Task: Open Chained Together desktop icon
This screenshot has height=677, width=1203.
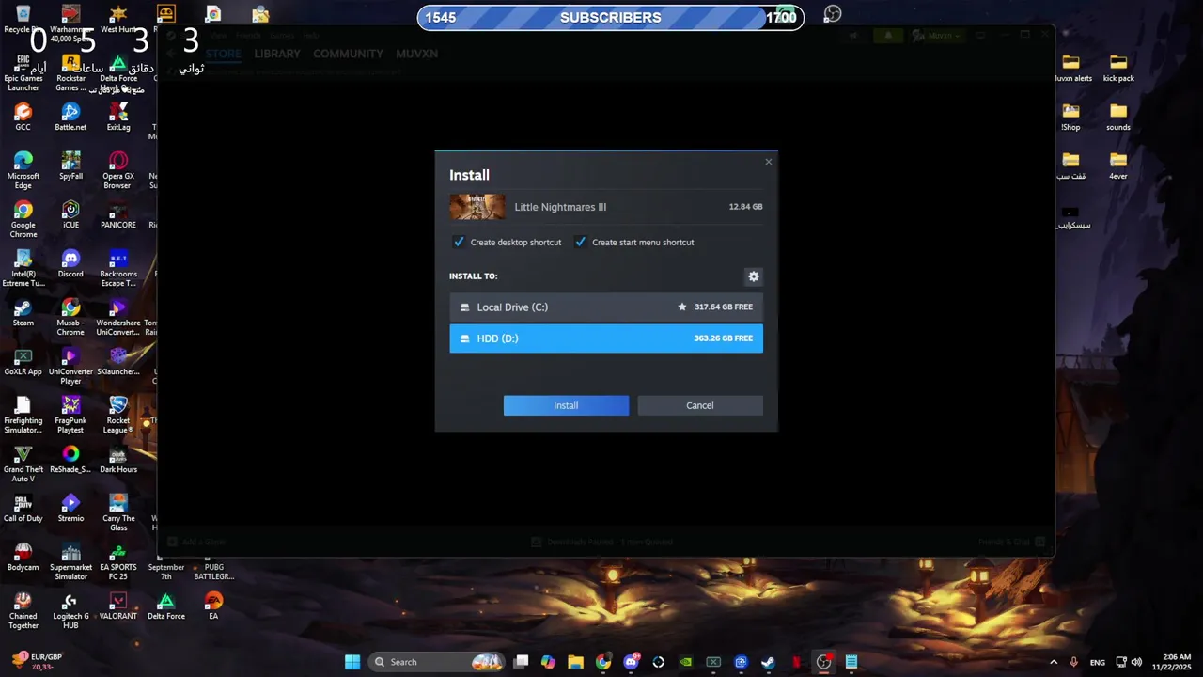Action: [23, 610]
